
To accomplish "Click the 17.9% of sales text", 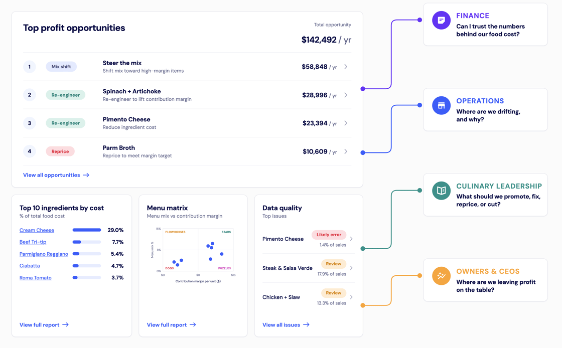I will click(x=332, y=274).
